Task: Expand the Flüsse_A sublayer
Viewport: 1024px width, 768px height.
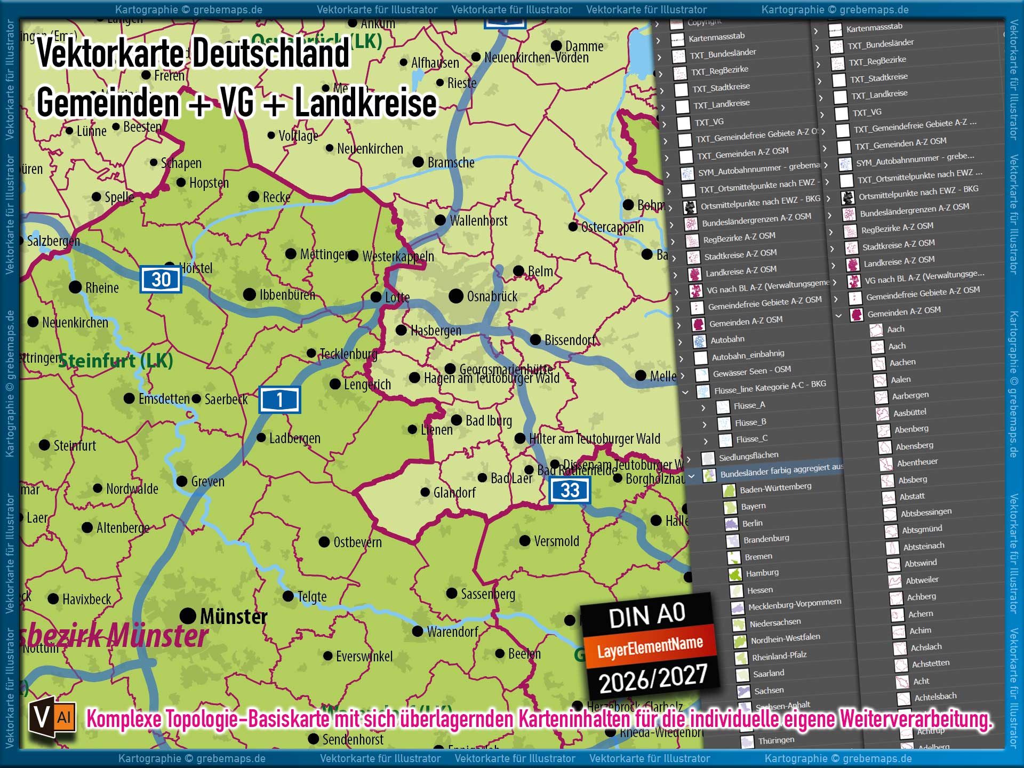Action: pos(703,408)
